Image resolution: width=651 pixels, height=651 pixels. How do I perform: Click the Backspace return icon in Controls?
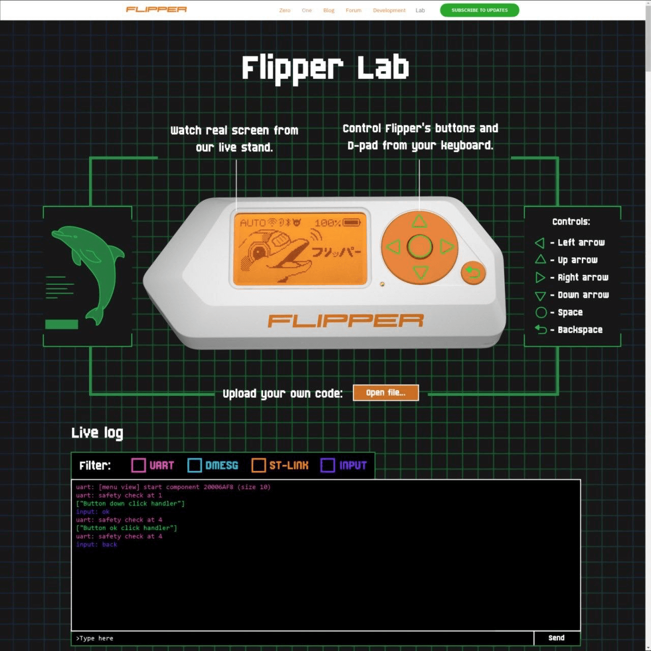541,330
